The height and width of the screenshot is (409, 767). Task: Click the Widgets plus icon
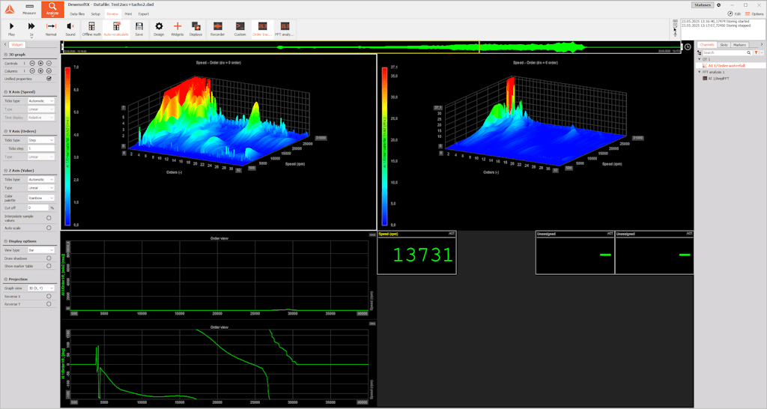pyautogui.click(x=178, y=28)
